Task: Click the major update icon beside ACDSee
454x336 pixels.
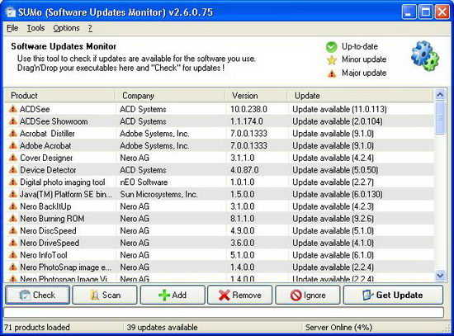Action: [x=12, y=109]
